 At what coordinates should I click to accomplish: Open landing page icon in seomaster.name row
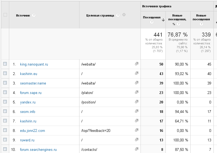137,83
